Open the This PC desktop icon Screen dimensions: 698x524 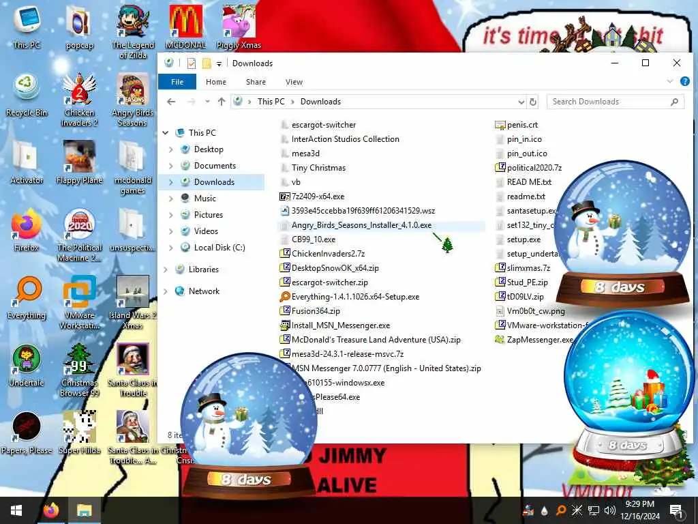point(27,27)
